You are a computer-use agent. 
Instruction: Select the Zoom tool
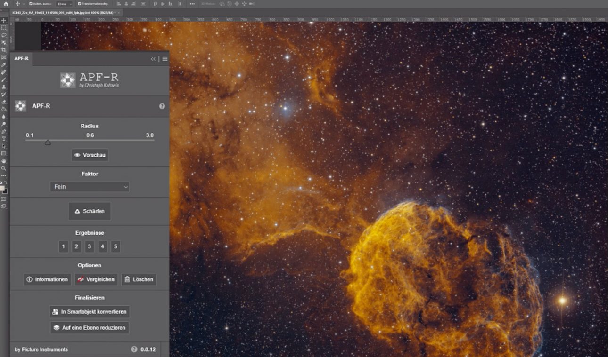pyautogui.click(x=4, y=168)
